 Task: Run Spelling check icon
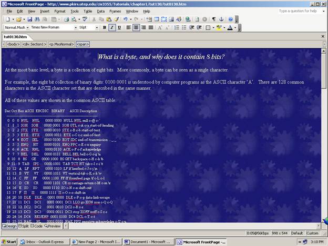pyautogui.click(x=85, y=19)
